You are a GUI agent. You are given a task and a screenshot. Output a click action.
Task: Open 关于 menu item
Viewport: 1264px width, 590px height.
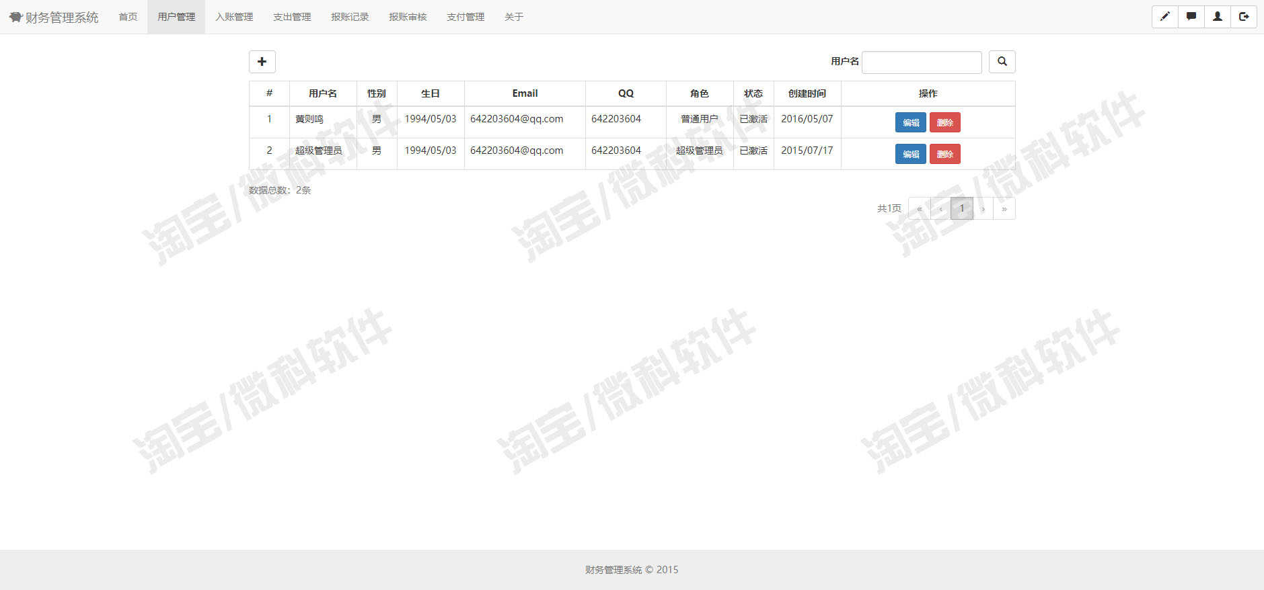point(514,17)
